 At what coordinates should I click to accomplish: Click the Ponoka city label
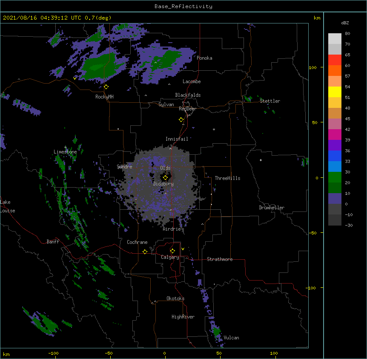click(x=204, y=58)
